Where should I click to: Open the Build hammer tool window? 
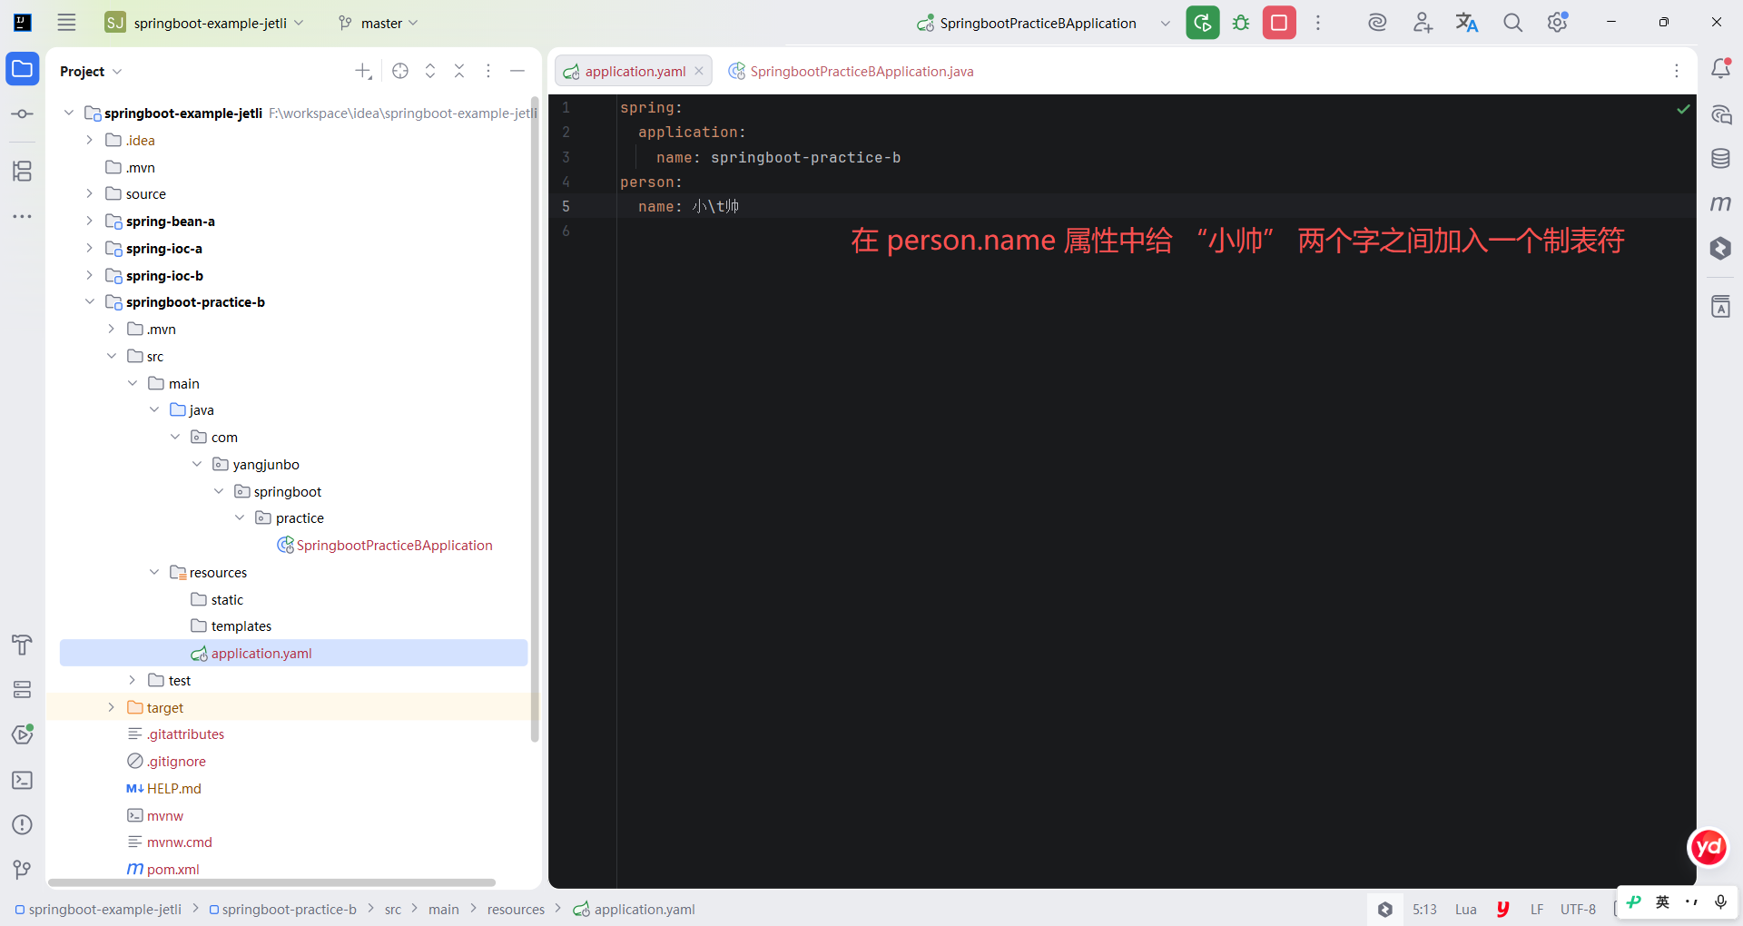(x=23, y=645)
